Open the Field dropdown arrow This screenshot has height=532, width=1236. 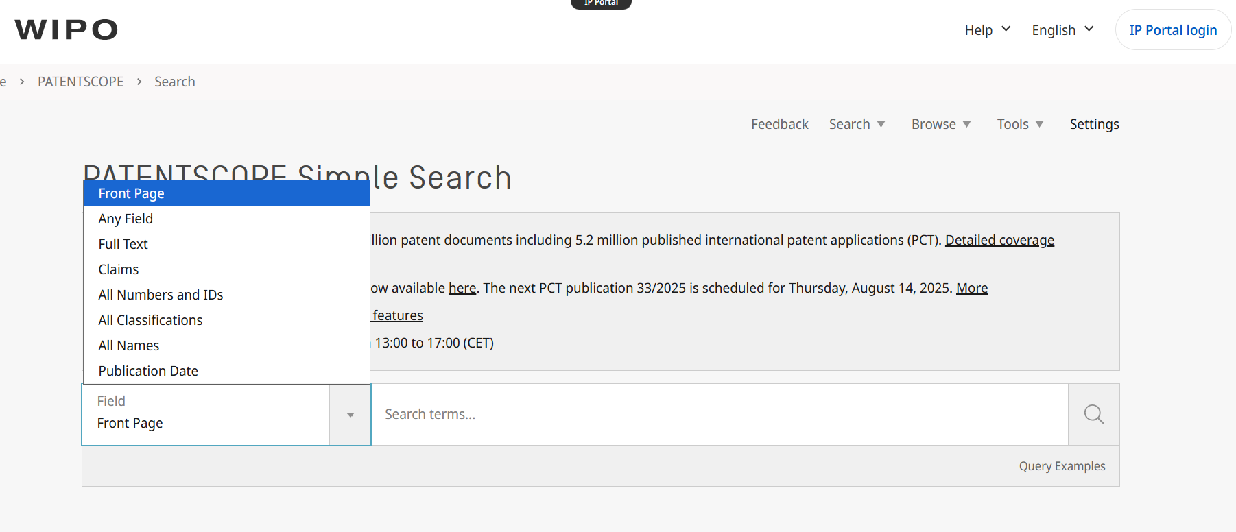click(350, 415)
